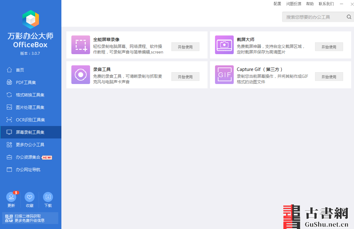Click the format conversion refresh icon
Screen dimensions: 354x229
pyautogui.click(x=9, y=95)
